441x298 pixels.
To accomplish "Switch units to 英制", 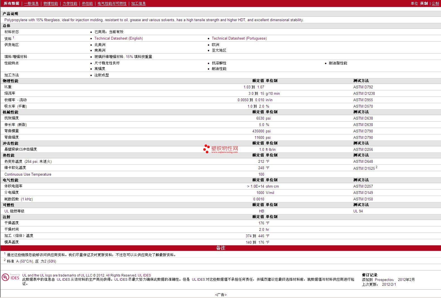I will click(424, 3).
